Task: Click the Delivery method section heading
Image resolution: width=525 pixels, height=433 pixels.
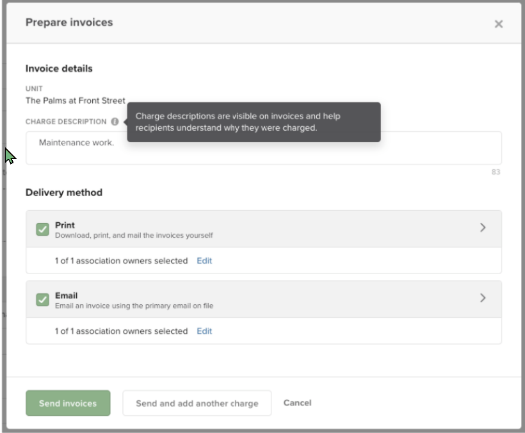Action: click(64, 192)
